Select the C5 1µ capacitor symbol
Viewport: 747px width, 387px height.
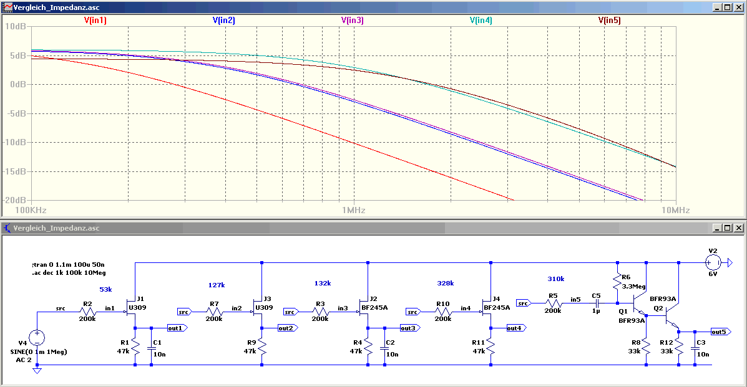[x=598, y=303]
